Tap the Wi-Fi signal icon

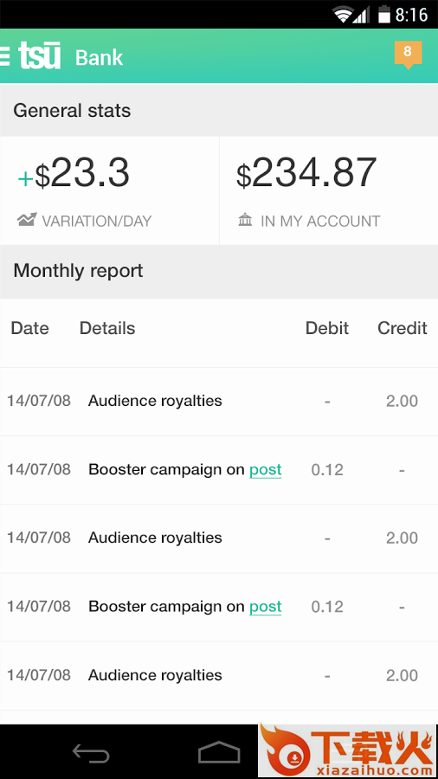click(343, 15)
